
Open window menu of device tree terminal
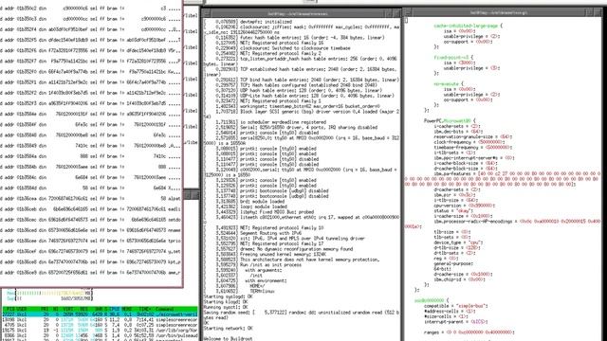point(407,12)
